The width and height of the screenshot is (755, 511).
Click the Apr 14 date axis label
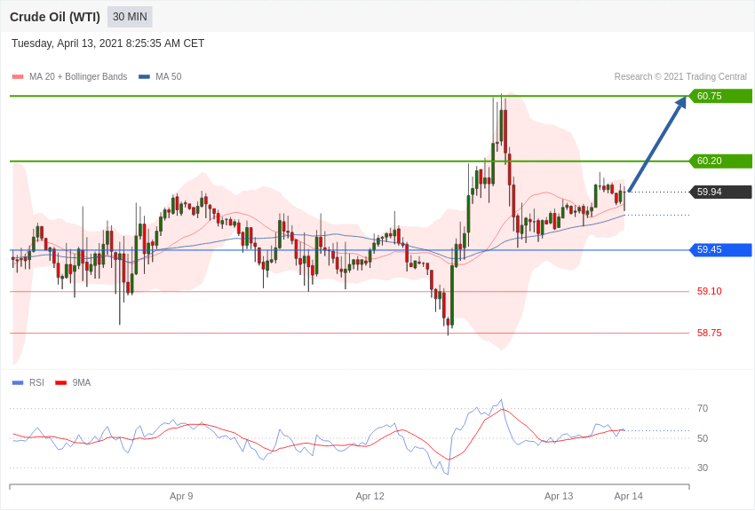628,496
